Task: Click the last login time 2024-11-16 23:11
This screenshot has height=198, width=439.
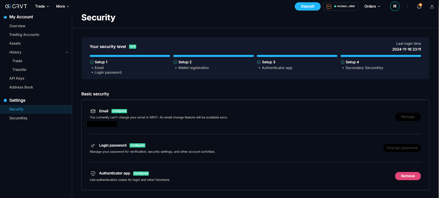Action: coord(406,49)
